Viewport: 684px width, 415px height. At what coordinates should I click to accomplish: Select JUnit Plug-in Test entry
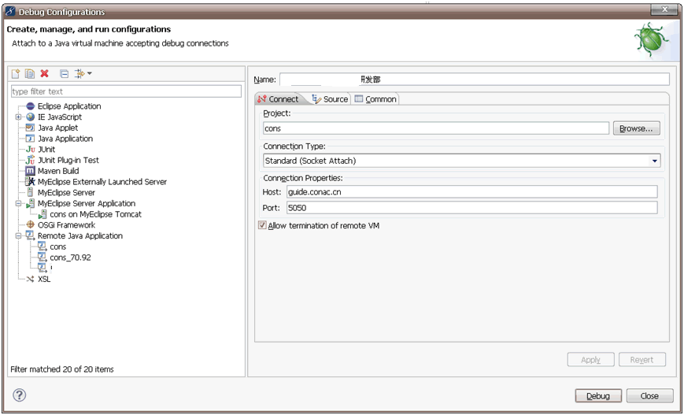(x=68, y=160)
